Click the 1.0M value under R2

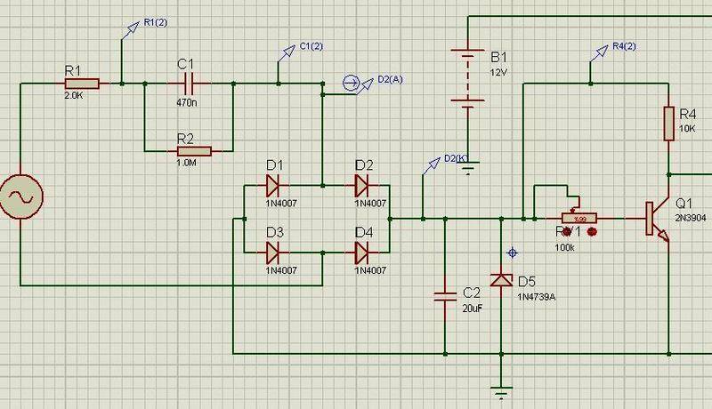[x=187, y=163]
